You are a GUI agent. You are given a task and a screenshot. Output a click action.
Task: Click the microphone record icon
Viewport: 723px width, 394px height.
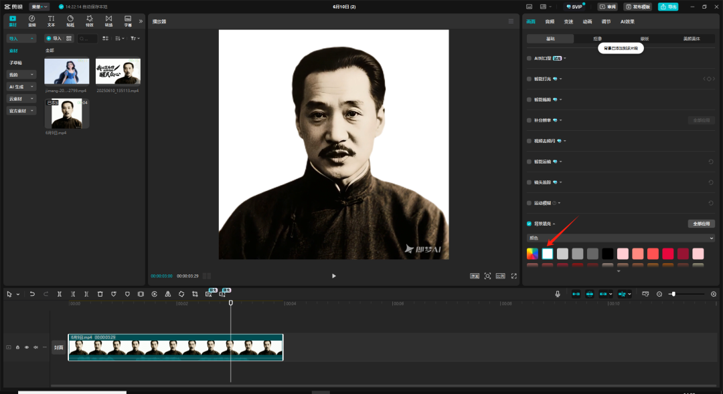(x=557, y=294)
